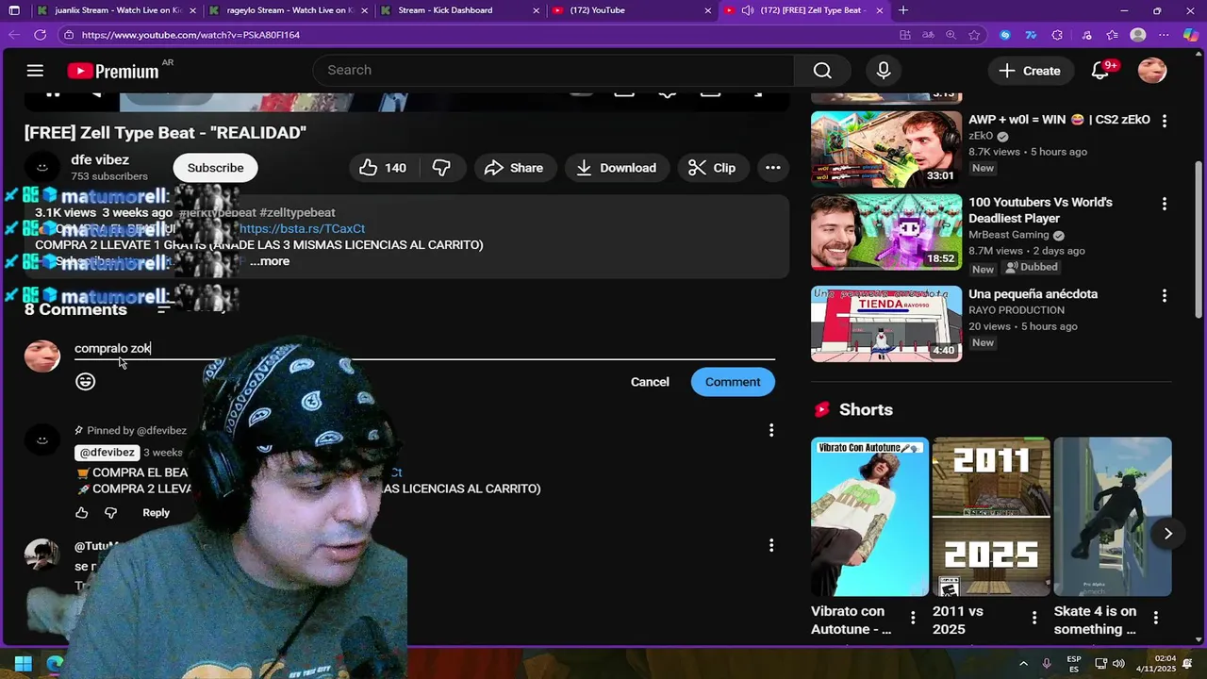Viewport: 1207px width, 679px height.
Task: Subscribe to dfe vibez channel
Action: [x=215, y=168]
